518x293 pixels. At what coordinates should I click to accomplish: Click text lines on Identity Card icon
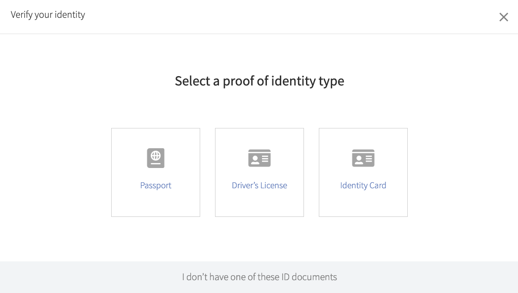[369, 159]
